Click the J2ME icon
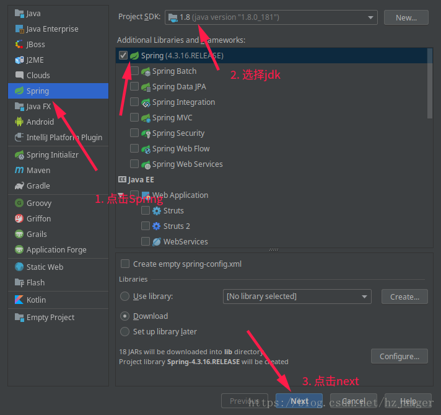Screen dimensions: 441x415 click(x=19, y=60)
